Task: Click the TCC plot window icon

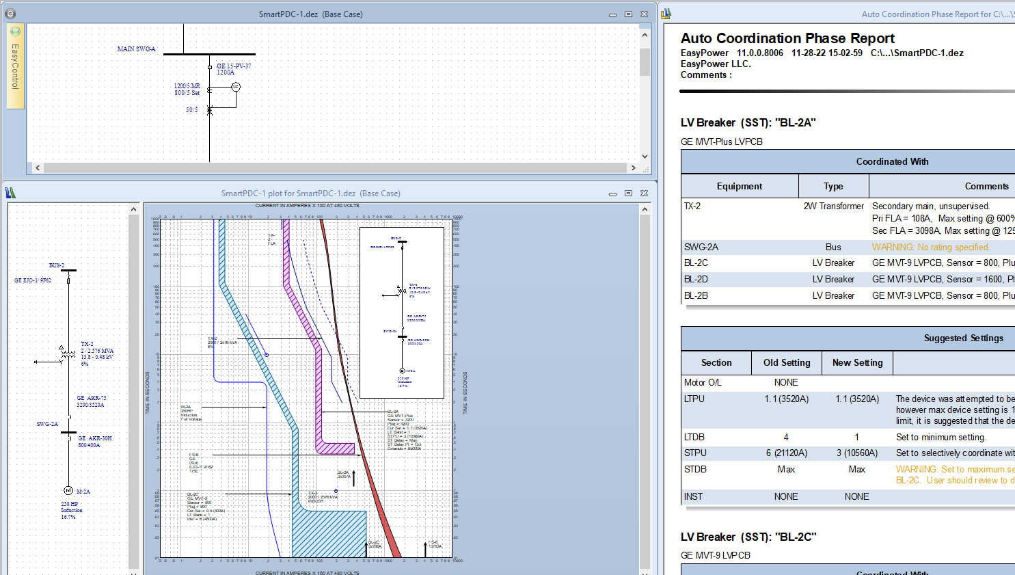Action: [x=10, y=193]
